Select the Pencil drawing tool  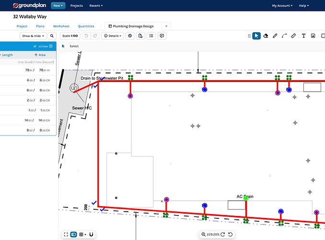[275, 36]
